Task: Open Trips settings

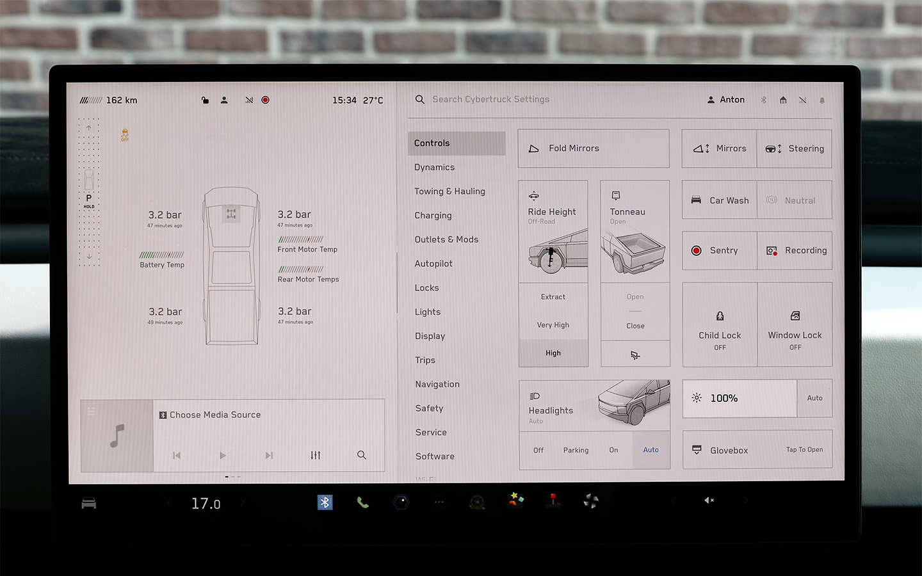Action: (x=425, y=360)
